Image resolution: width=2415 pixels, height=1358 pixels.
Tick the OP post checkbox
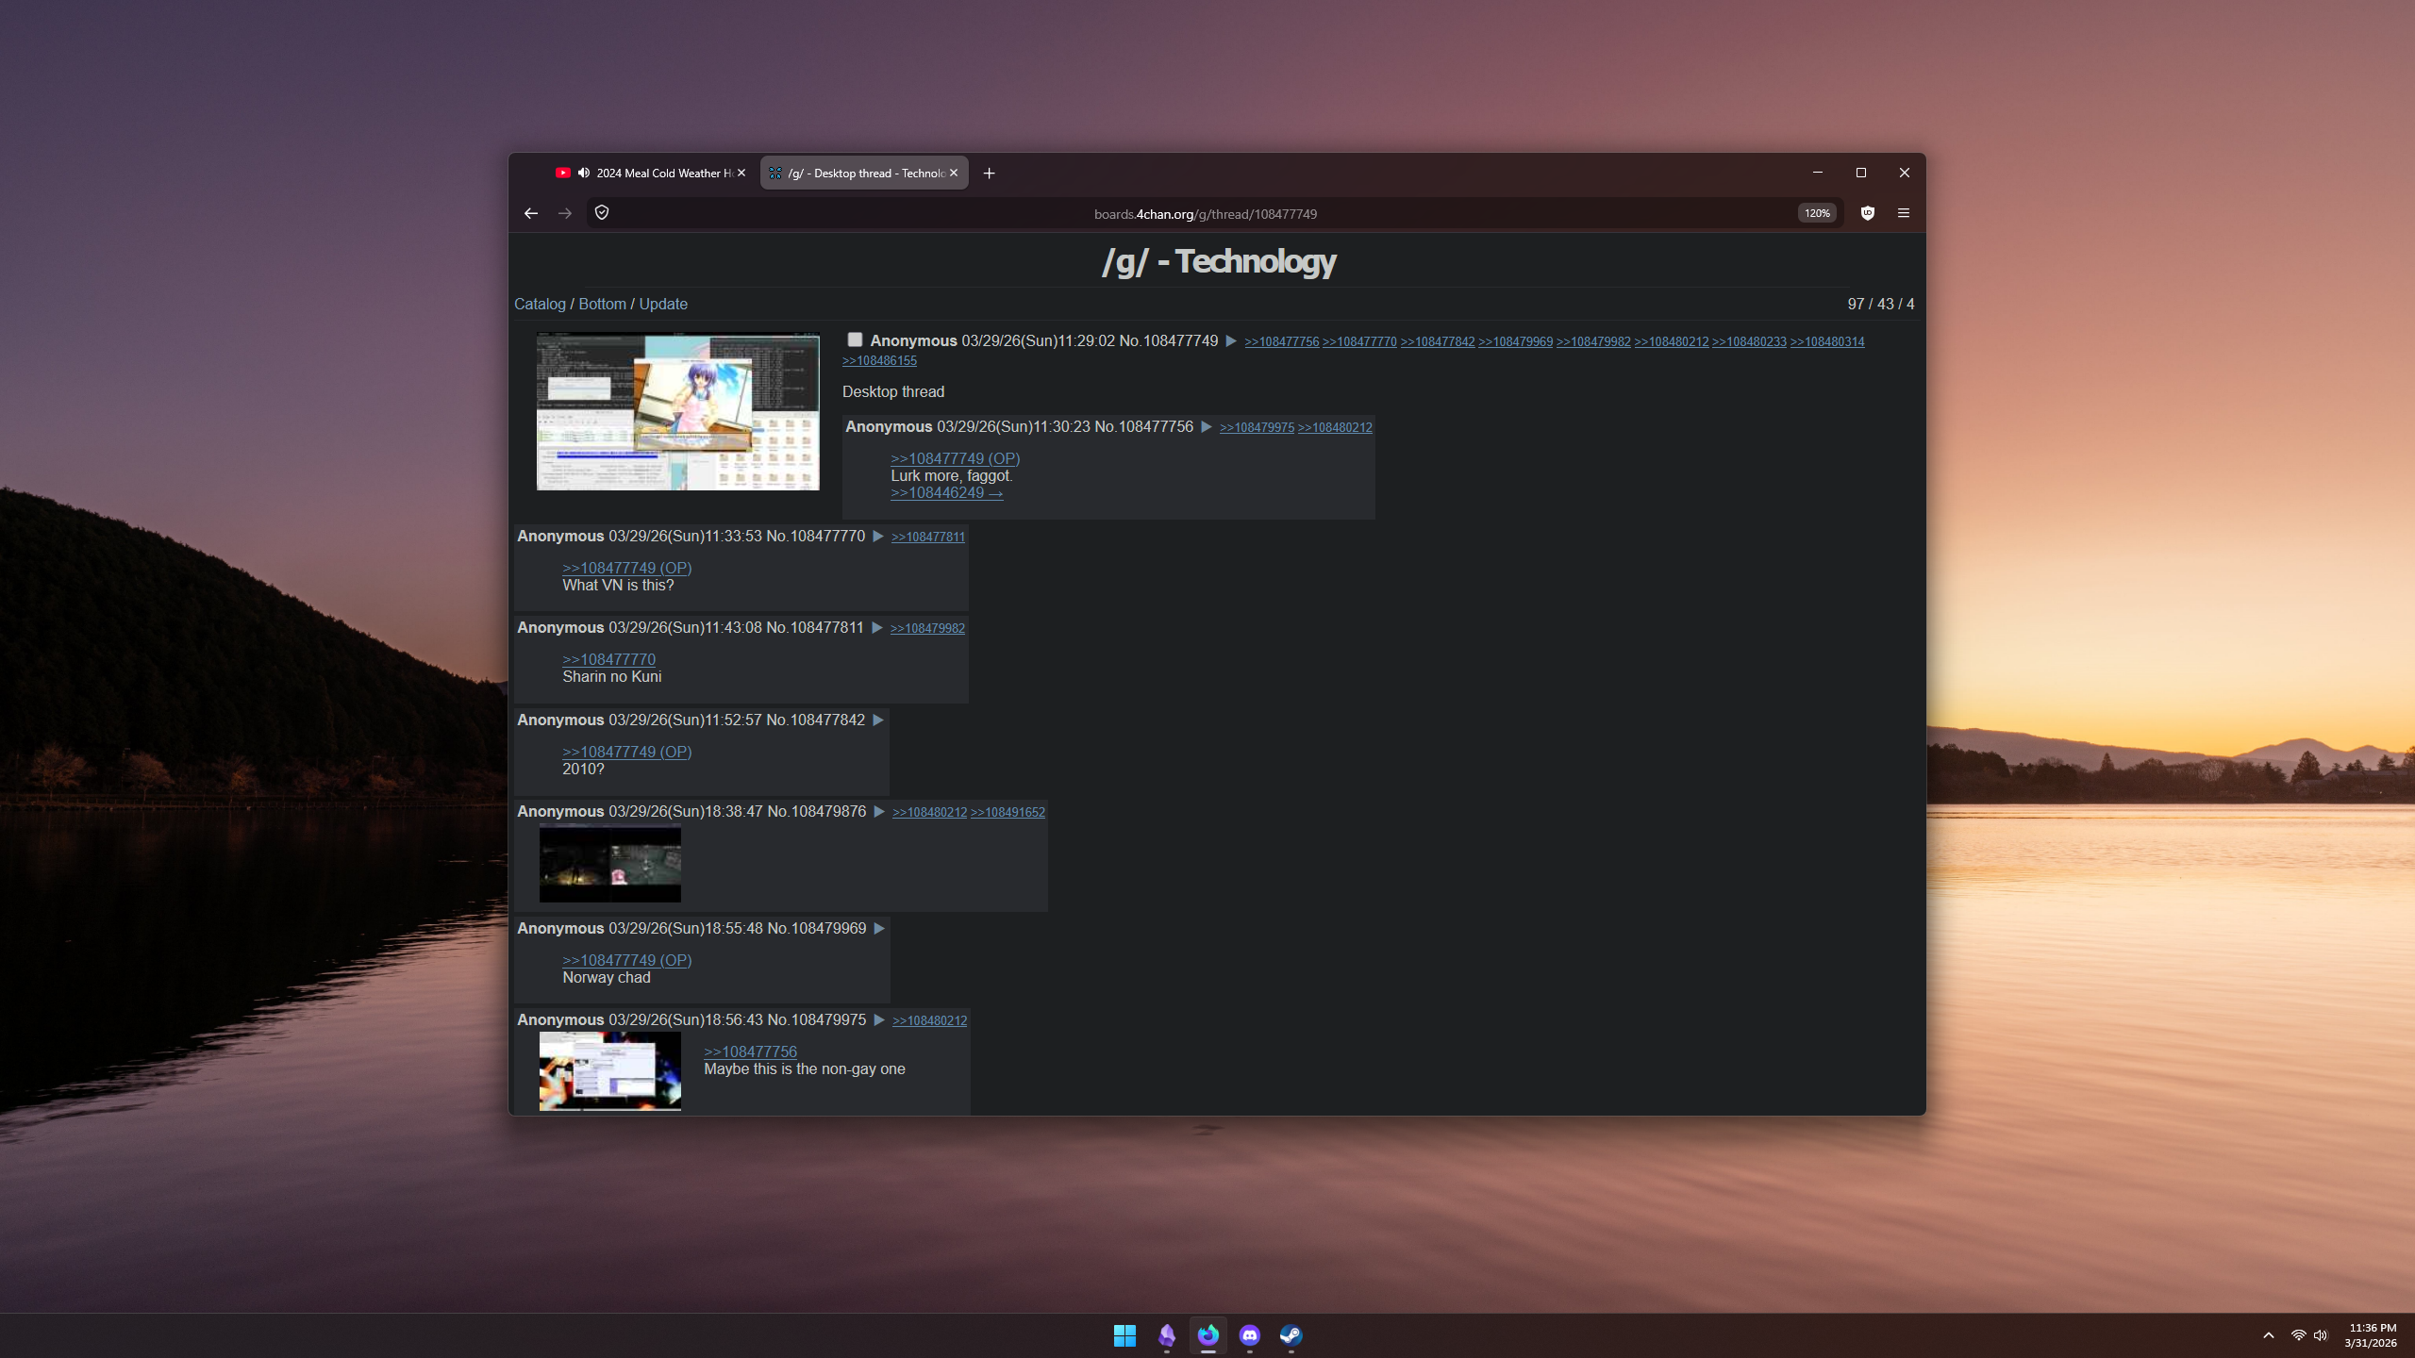coord(855,339)
